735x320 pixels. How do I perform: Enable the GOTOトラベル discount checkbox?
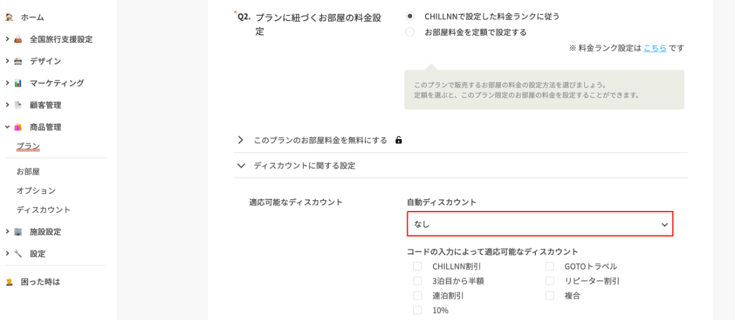[550, 266]
